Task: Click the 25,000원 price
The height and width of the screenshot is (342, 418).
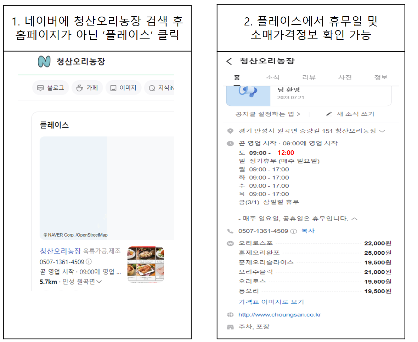Action: tap(378, 253)
